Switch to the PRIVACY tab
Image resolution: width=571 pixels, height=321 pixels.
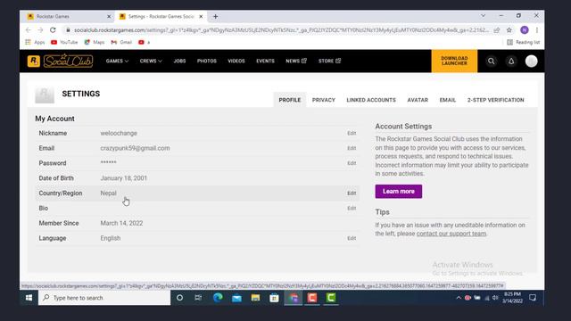click(x=323, y=100)
